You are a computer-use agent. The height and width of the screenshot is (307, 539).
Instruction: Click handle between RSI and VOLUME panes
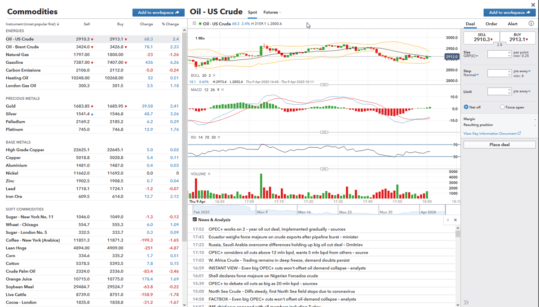[323, 169]
